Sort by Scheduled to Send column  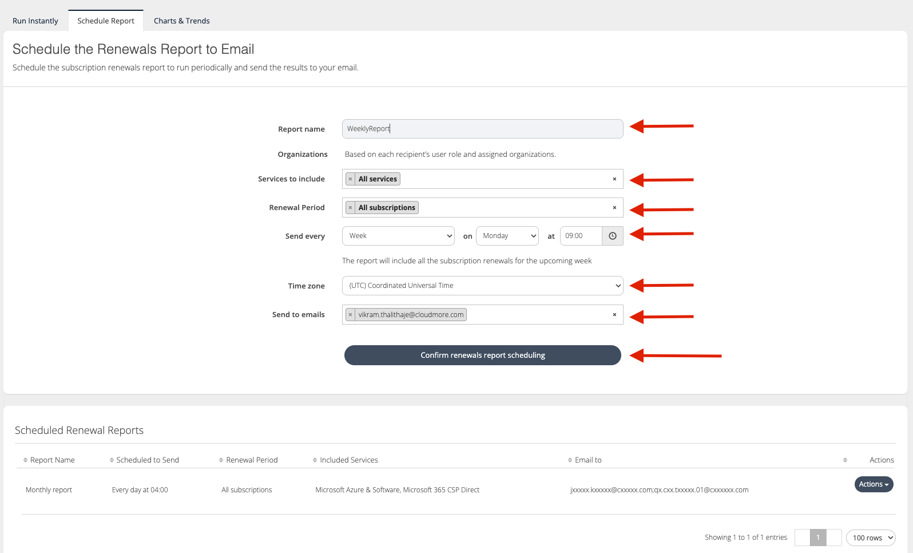[147, 460]
